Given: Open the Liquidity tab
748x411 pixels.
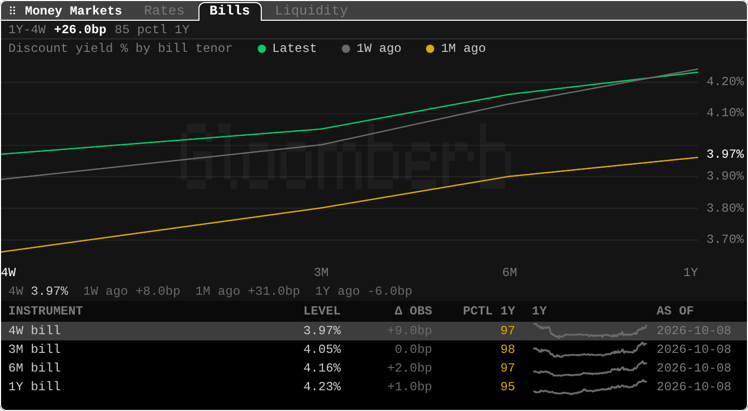Looking at the screenshot, I should (x=311, y=11).
